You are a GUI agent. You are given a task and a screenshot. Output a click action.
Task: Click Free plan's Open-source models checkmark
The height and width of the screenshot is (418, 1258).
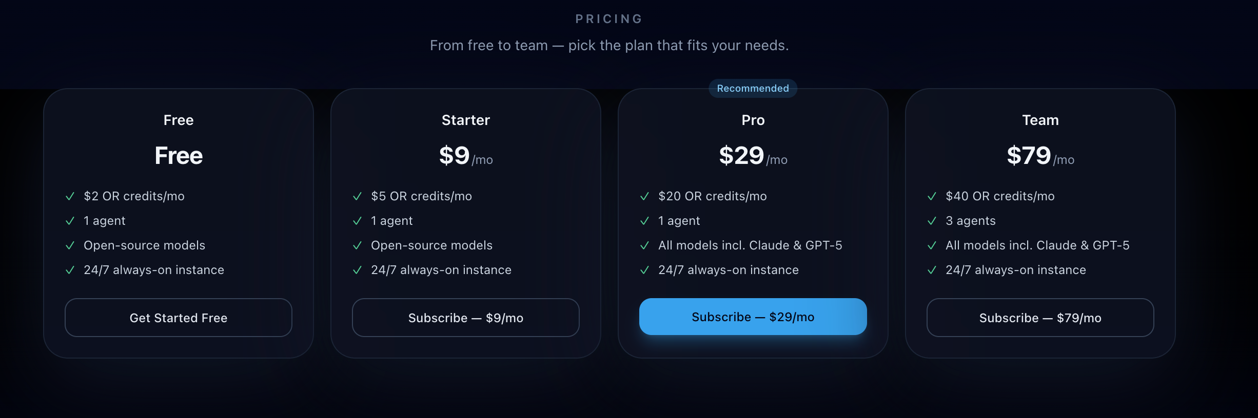click(70, 245)
